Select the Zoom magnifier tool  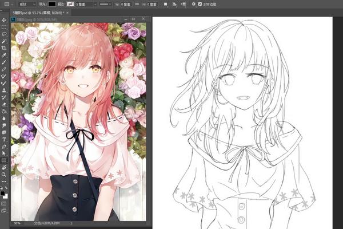pyautogui.click(x=4, y=175)
